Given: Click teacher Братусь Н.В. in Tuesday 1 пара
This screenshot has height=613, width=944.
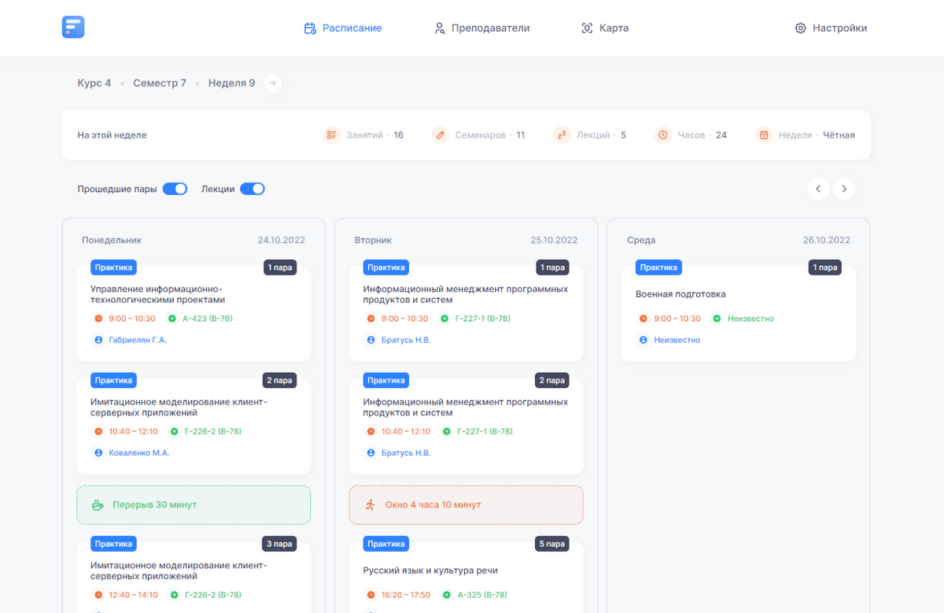Looking at the screenshot, I should click(405, 340).
